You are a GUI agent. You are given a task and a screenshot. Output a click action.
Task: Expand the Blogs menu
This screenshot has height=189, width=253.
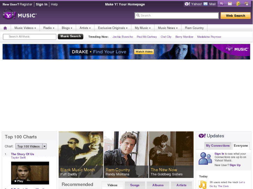[x=67, y=28]
